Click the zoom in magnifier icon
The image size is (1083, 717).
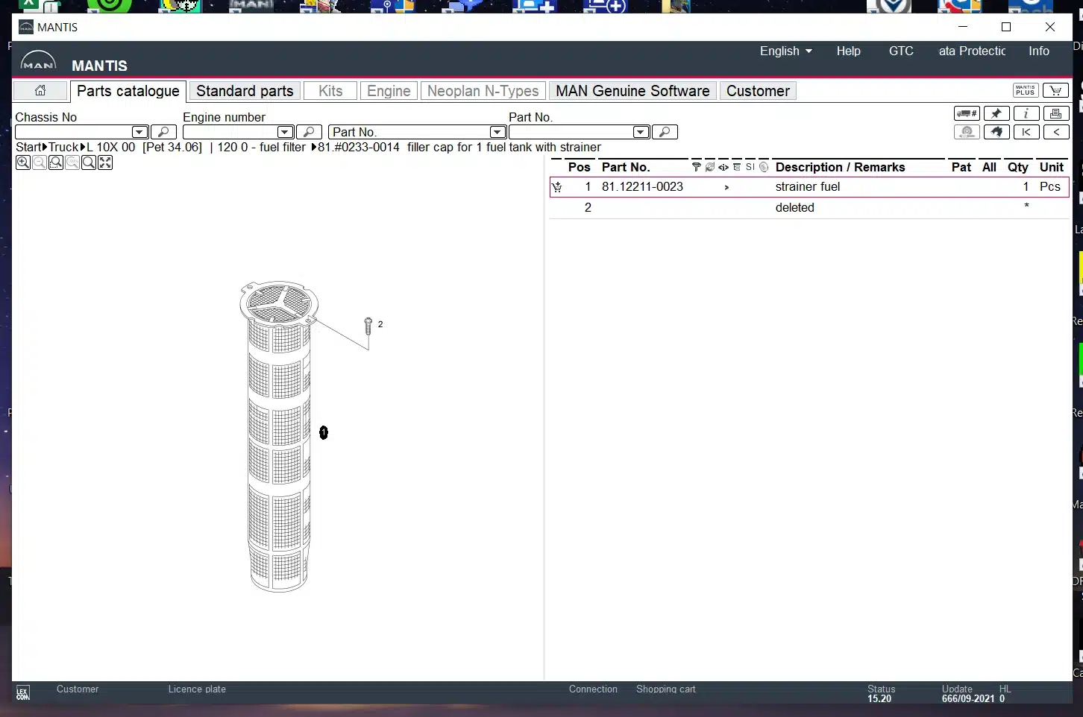tap(23, 162)
